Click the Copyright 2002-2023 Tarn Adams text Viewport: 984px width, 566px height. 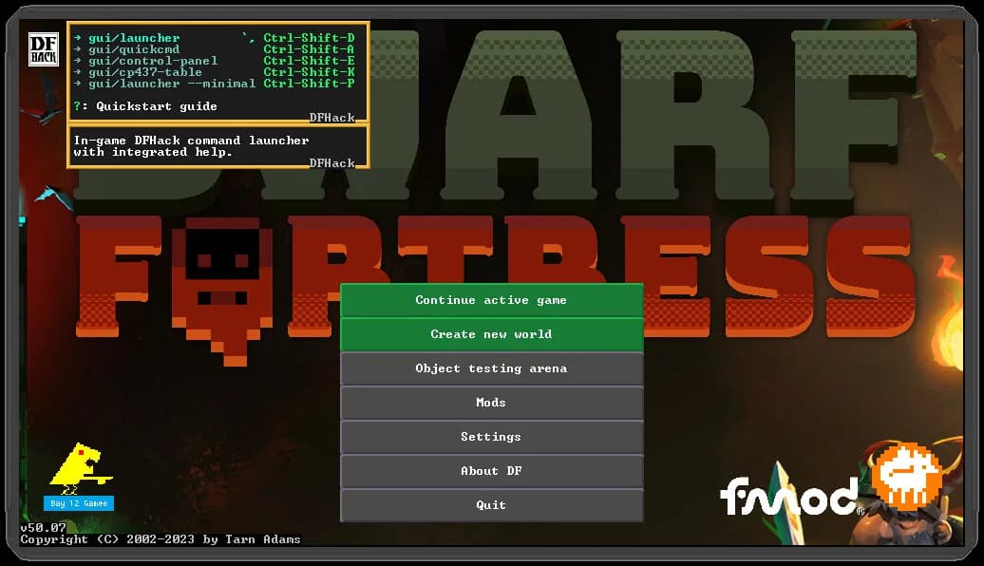[x=160, y=539]
